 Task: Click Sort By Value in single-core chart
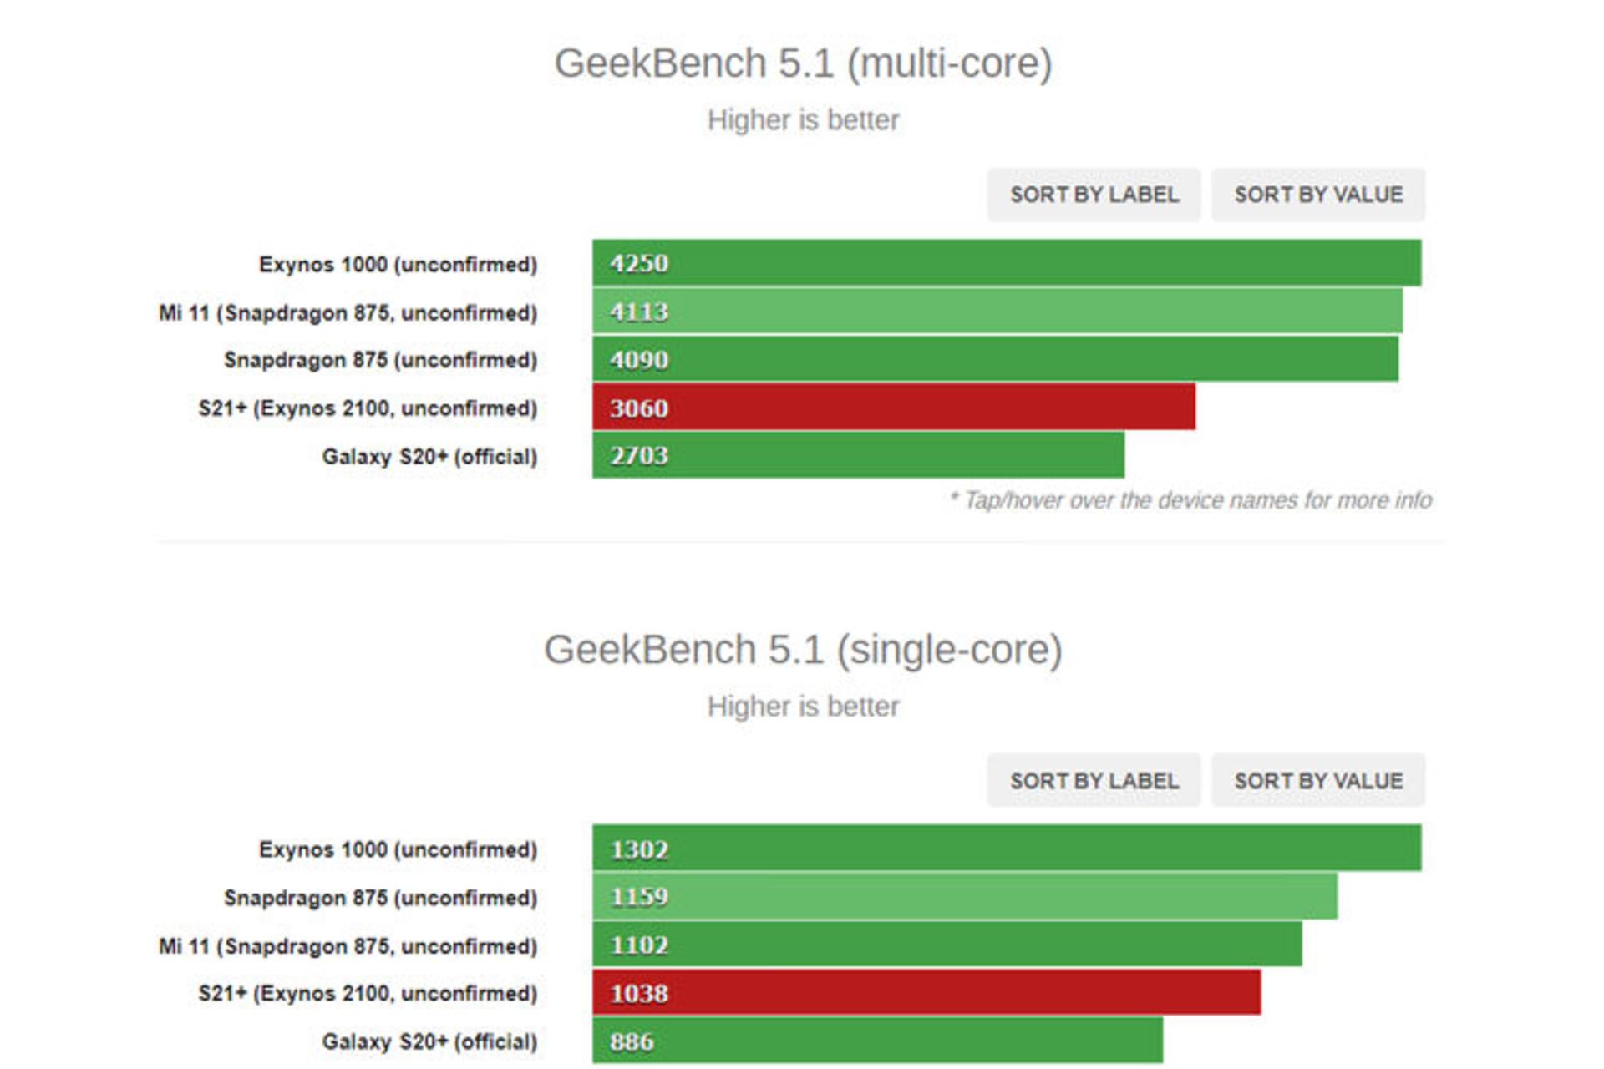coord(1318,780)
